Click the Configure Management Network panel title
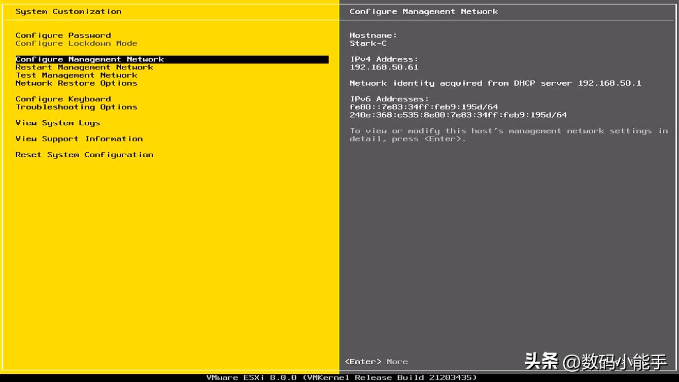The height and width of the screenshot is (382, 679). coord(424,11)
